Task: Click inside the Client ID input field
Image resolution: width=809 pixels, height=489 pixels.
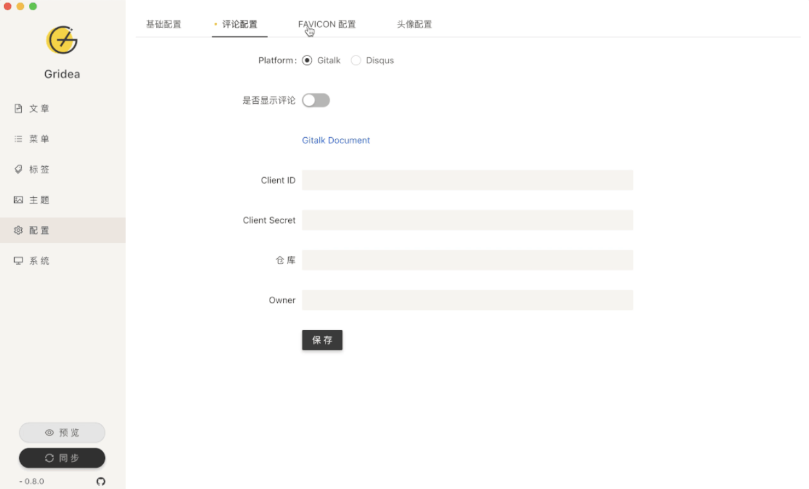Action: click(x=467, y=180)
